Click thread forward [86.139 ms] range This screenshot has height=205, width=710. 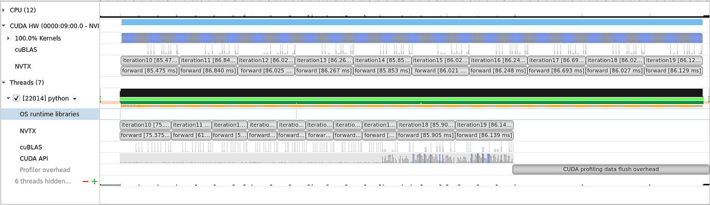click(x=484, y=135)
